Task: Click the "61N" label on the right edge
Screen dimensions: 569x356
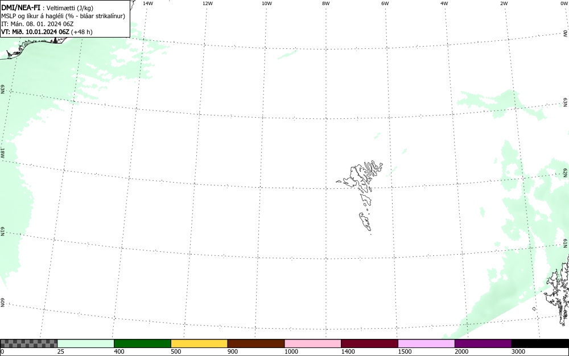Action: click(x=566, y=243)
